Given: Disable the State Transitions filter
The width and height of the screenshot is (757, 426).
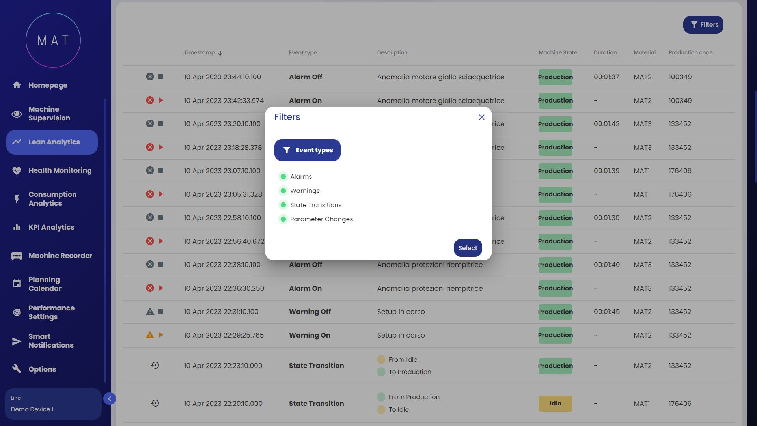Looking at the screenshot, I should (283, 205).
